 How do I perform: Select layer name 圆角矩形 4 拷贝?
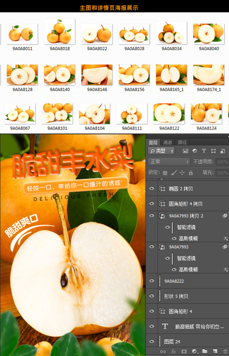[186, 204]
